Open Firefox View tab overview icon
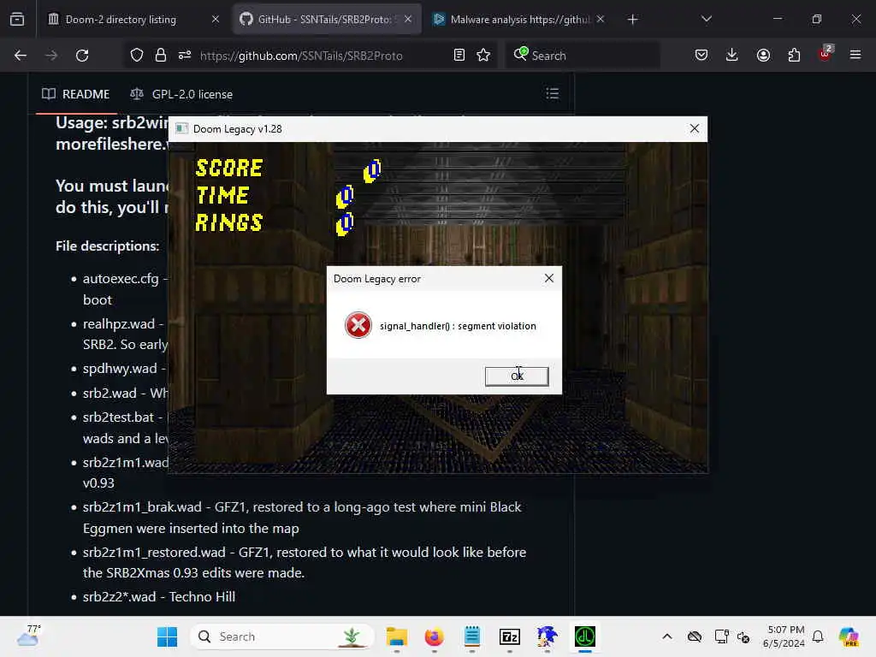Image resolution: width=876 pixels, height=657 pixels. pos(17,19)
